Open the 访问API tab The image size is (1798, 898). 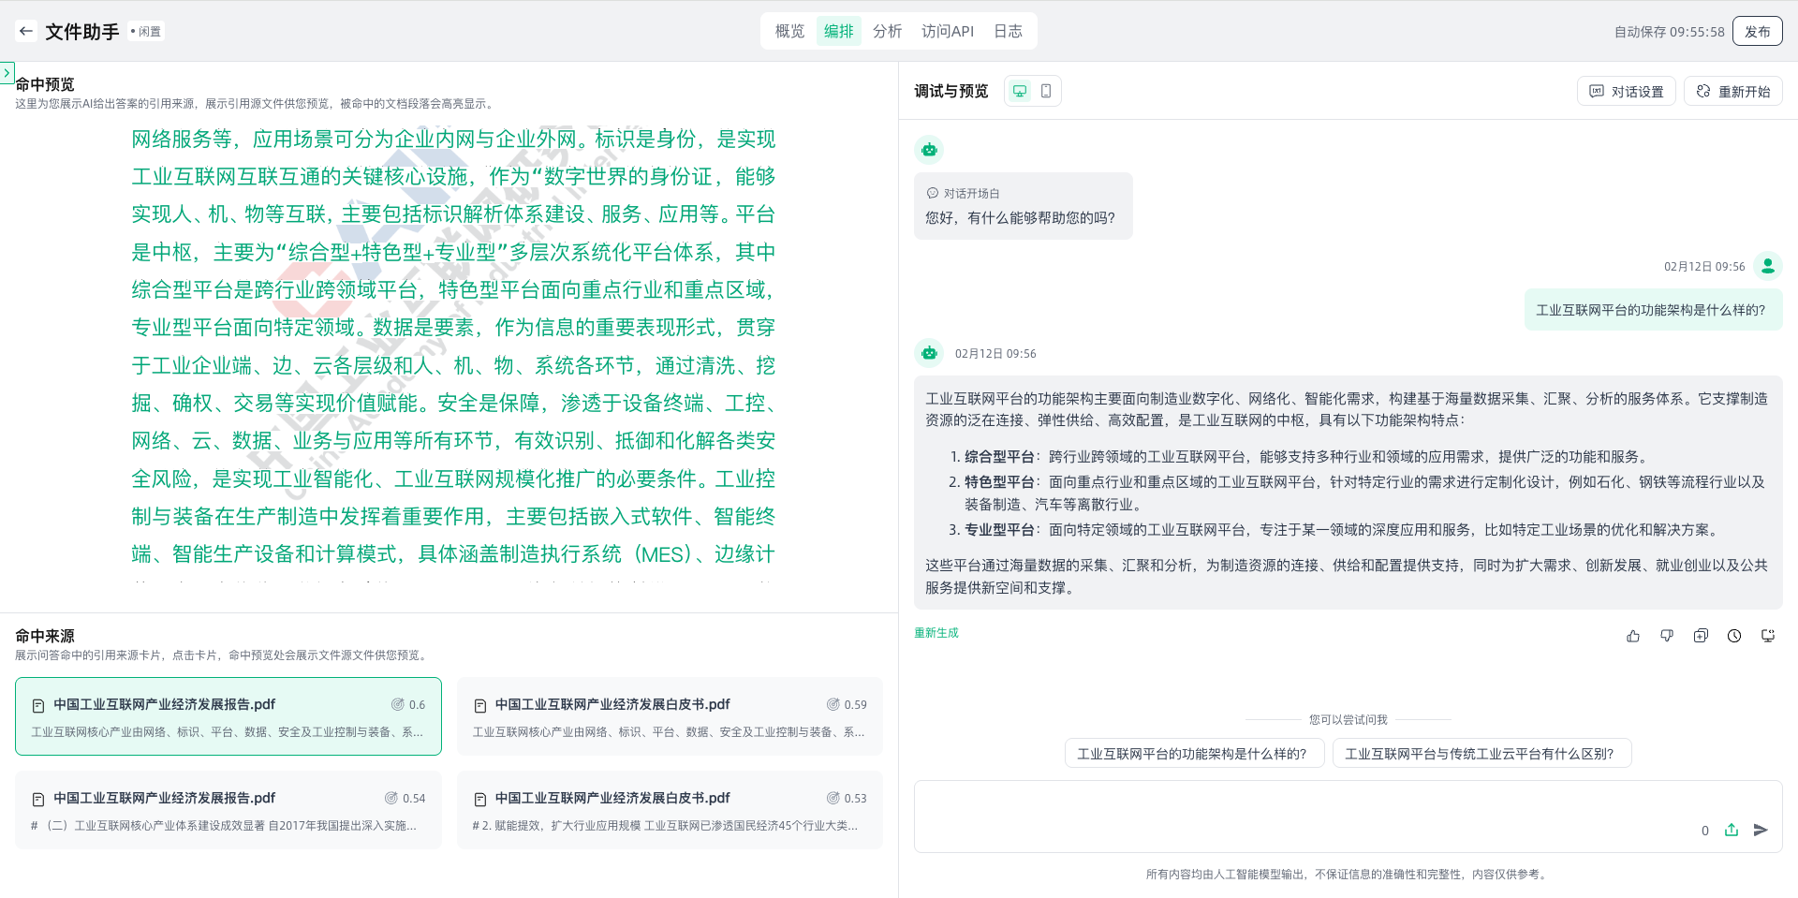pyautogui.click(x=947, y=31)
